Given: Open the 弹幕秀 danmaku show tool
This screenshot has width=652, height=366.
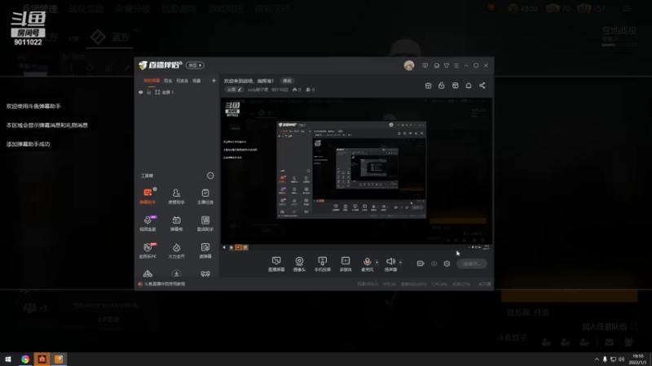Looking at the screenshot, I should (x=176, y=223).
